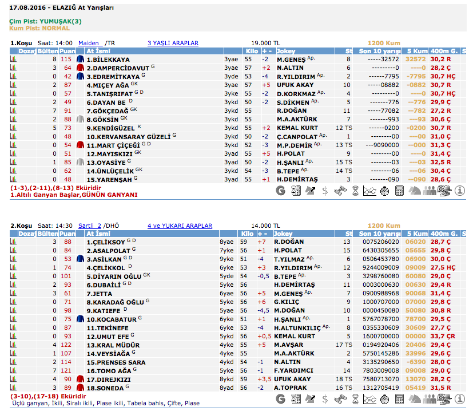Image resolution: width=473 pixels, height=415 pixels.
Task: Click the red jockey silk for 2.DAMPERCİDAVUT
Action: [81, 68]
